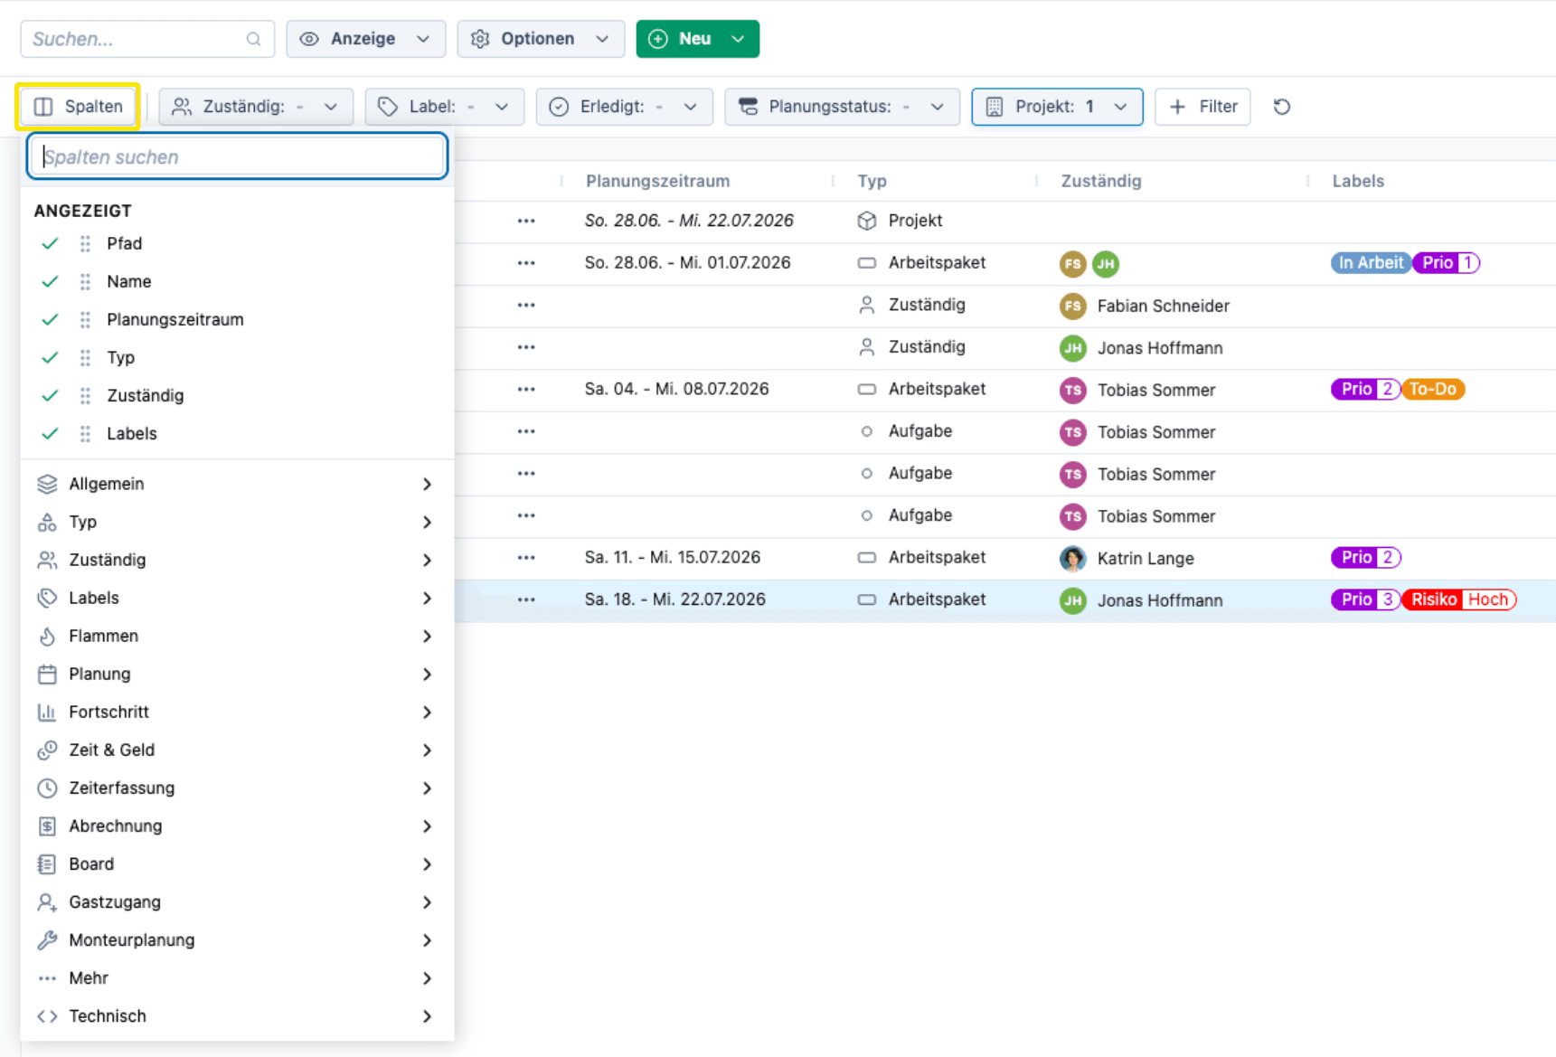Open the Zuständig filter dropdown
Viewport: 1556px width, 1057px height.
coord(257,107)
